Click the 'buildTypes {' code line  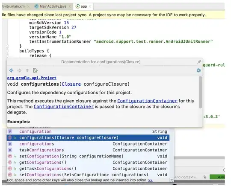tap(34, 51)
